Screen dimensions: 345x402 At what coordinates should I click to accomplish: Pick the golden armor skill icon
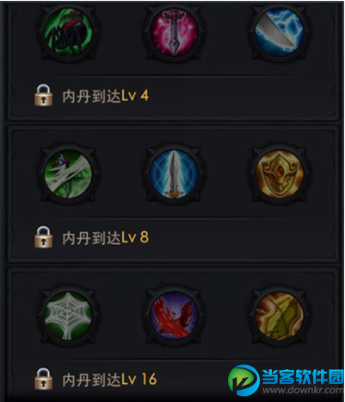(x=279, y=315)
